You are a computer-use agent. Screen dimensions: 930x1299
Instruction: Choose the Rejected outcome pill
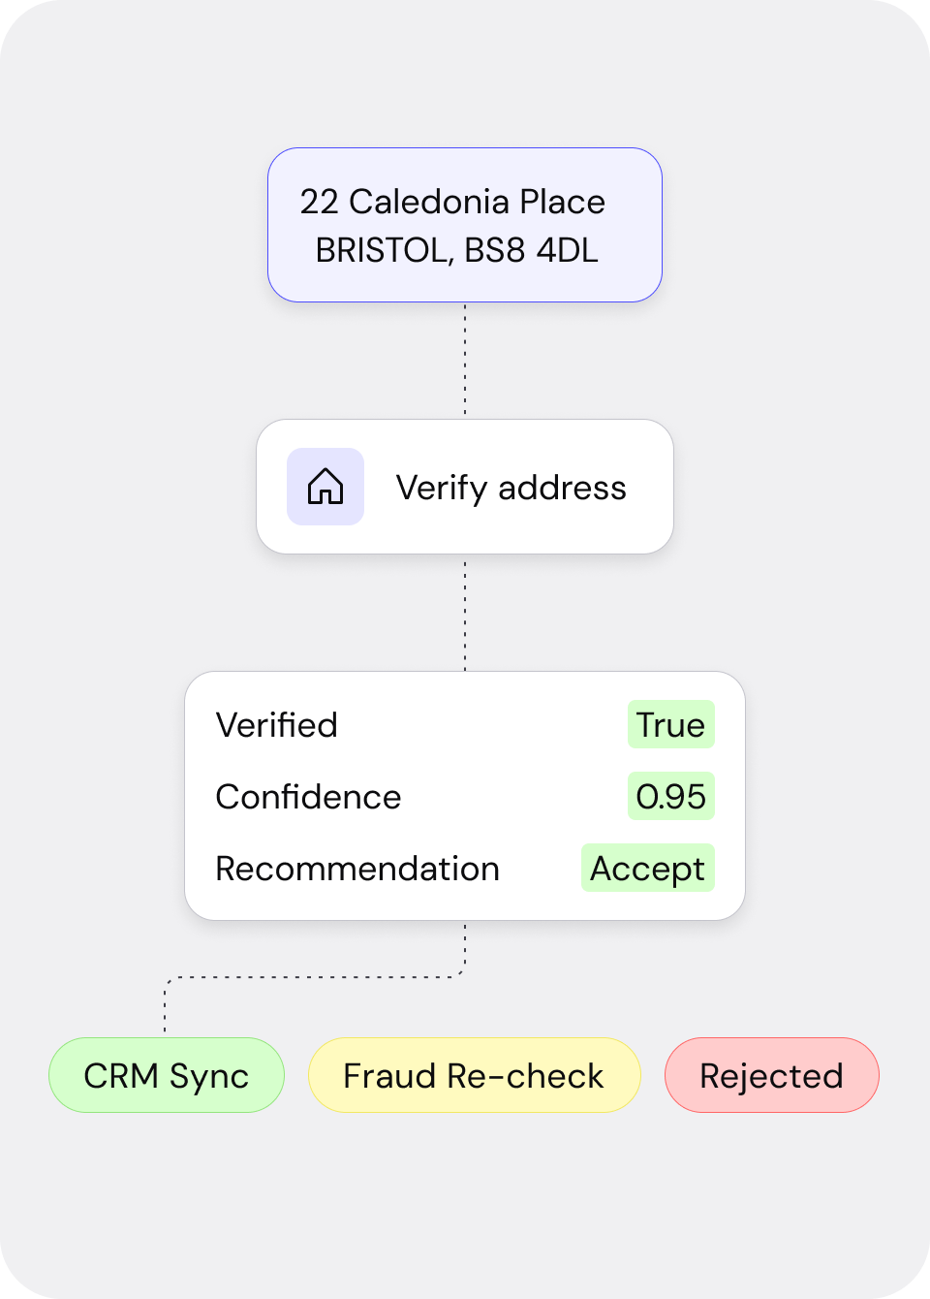pos(772,1075)
